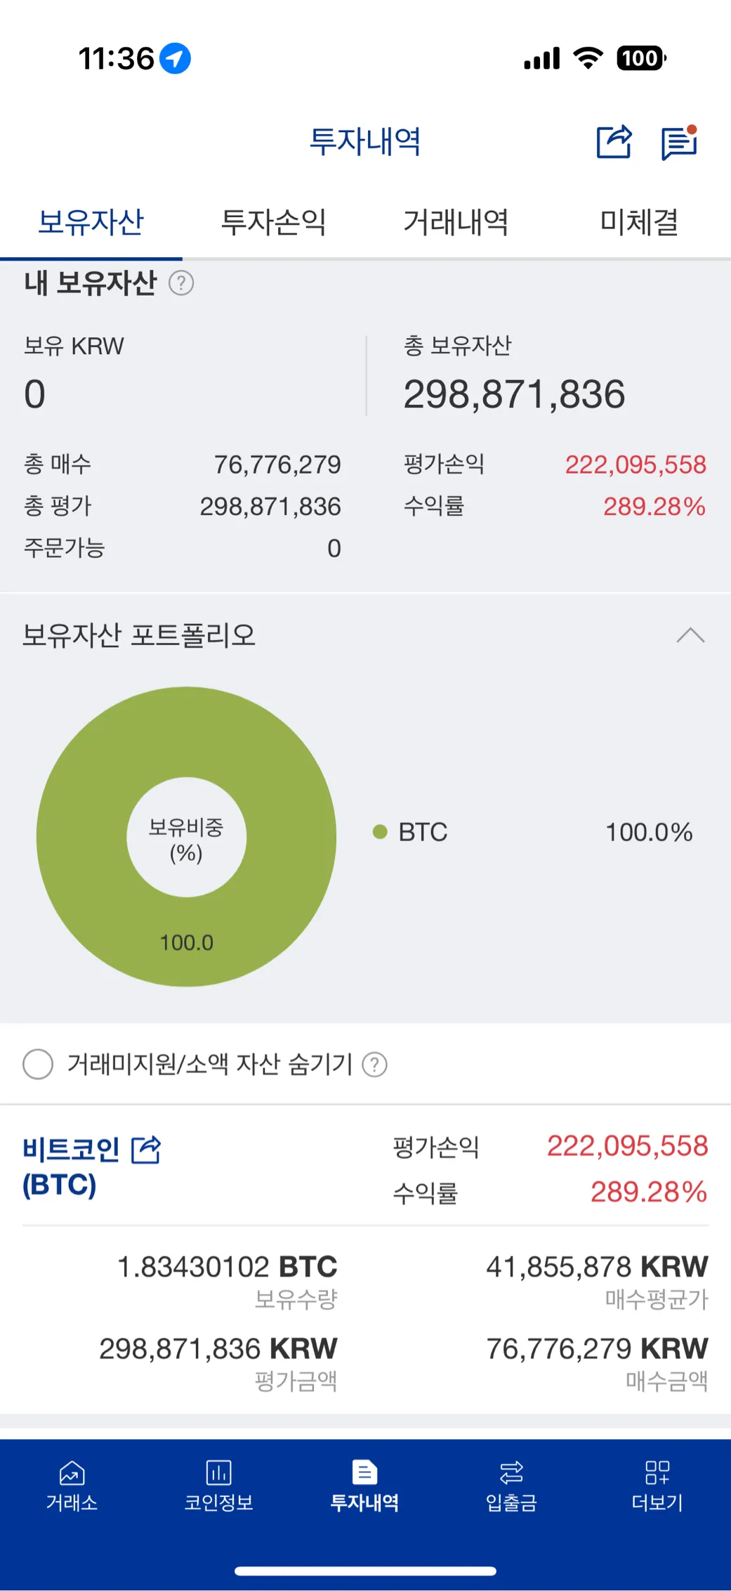Tap the location indicator in status bar
Image resolution: width=731 pixels, height=1591 pixels.
pos(175,58)
